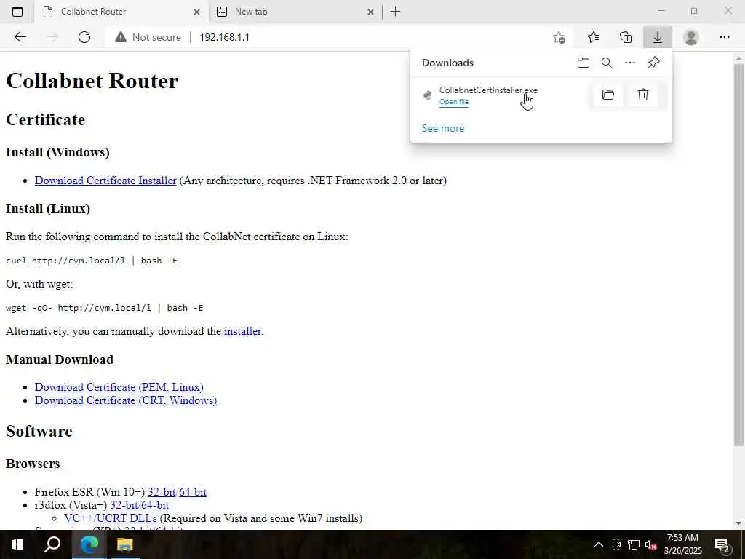Open the notification center icon
This screenshot has height=559, width=745.
click(x=722, y=544)
